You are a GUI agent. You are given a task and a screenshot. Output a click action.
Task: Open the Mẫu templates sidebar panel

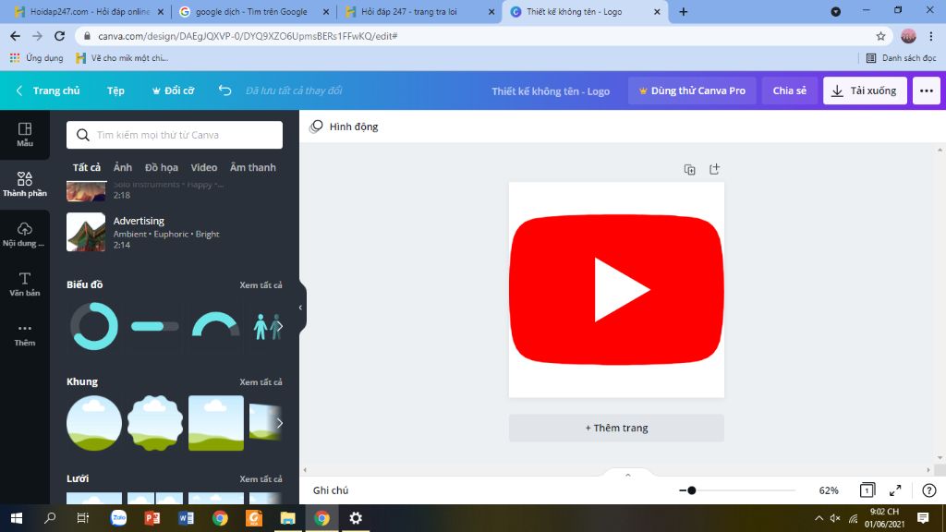pyautogui.click(x=25, y=135)
